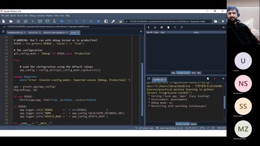
Task: Go to the parent directory
Action: click(x=223, y=21)
